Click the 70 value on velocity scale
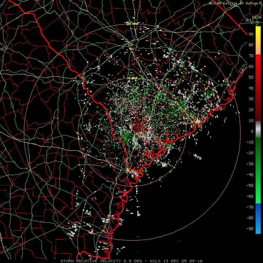 pos(251,56)
